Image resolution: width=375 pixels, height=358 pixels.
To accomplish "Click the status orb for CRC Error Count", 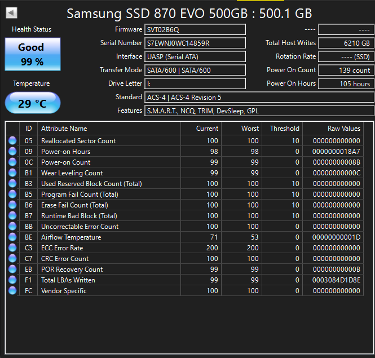I will (x=12, y=259).
